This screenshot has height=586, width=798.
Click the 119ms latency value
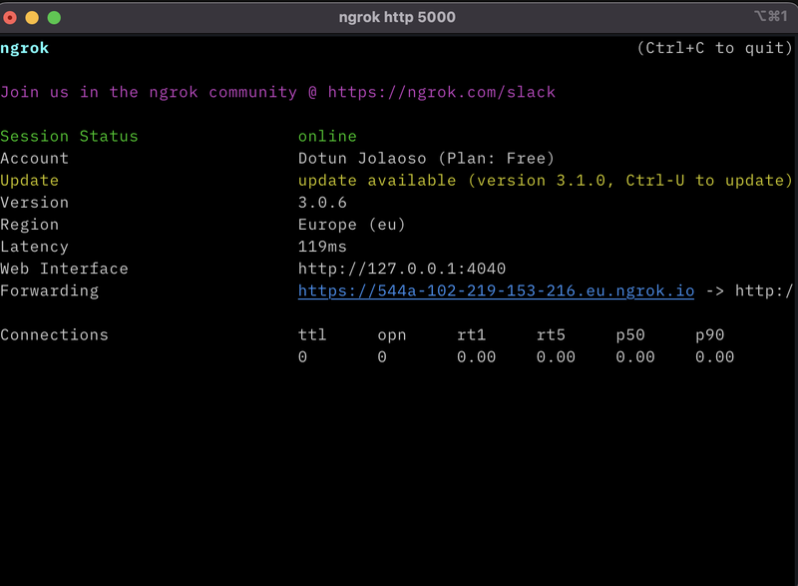click(322, 247)
